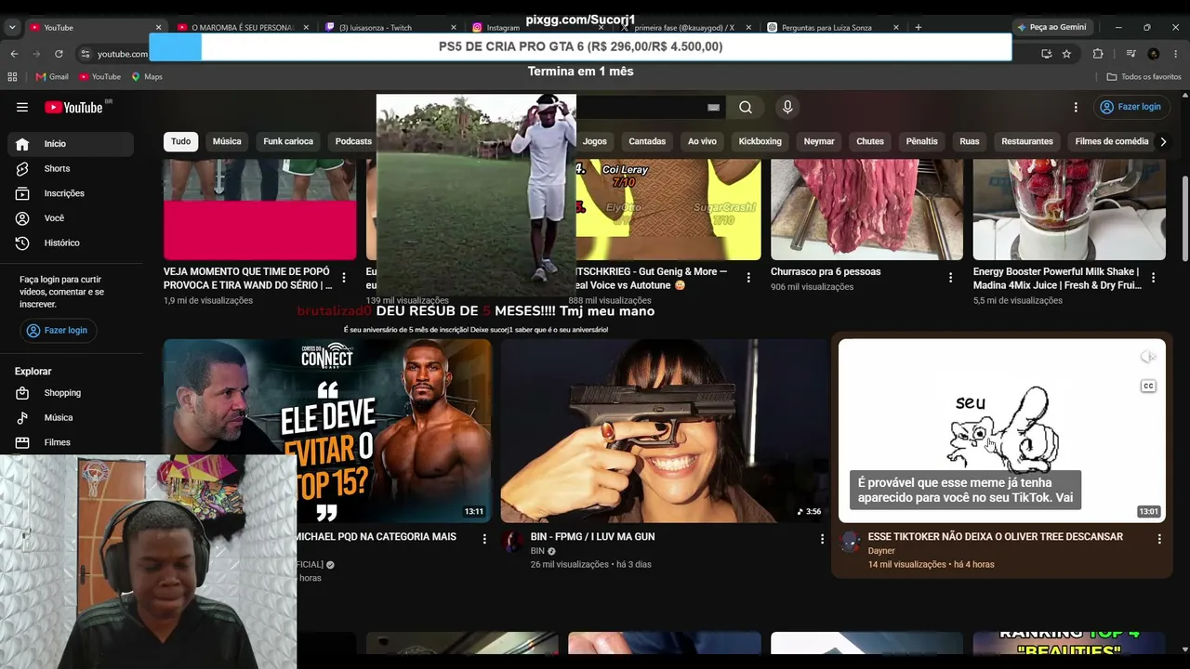Open Shopping in the Explorar section
Image resolution: width=1190 pixels, height=669 pixels.
[x=71, y=393]
